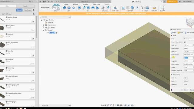This screenshot has height=109, width=194.
Task: Click the ViewCube in the canvas corner
Action: [190, 22]
